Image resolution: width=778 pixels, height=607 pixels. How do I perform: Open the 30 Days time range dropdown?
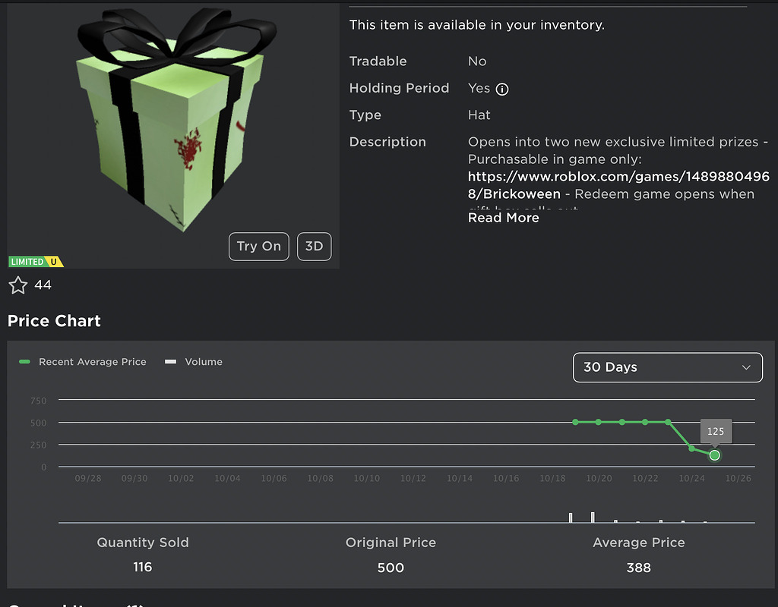point(667,367)
